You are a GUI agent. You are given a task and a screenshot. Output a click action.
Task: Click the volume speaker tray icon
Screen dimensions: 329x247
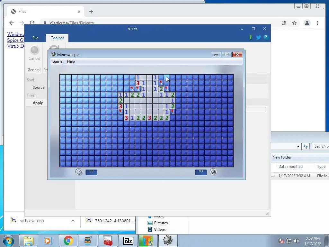296,241
